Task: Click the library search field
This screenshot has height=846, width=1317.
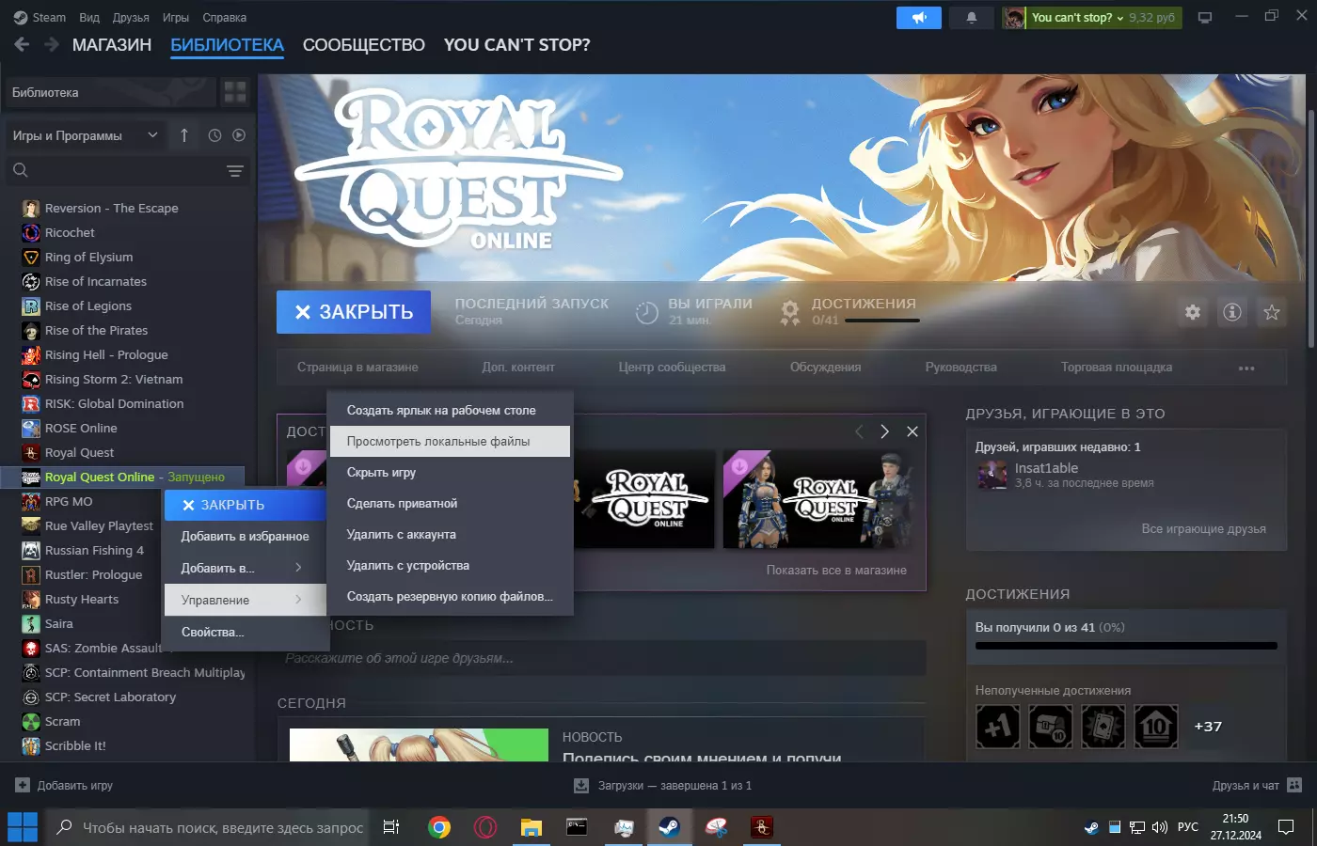Action: [128, 170]
